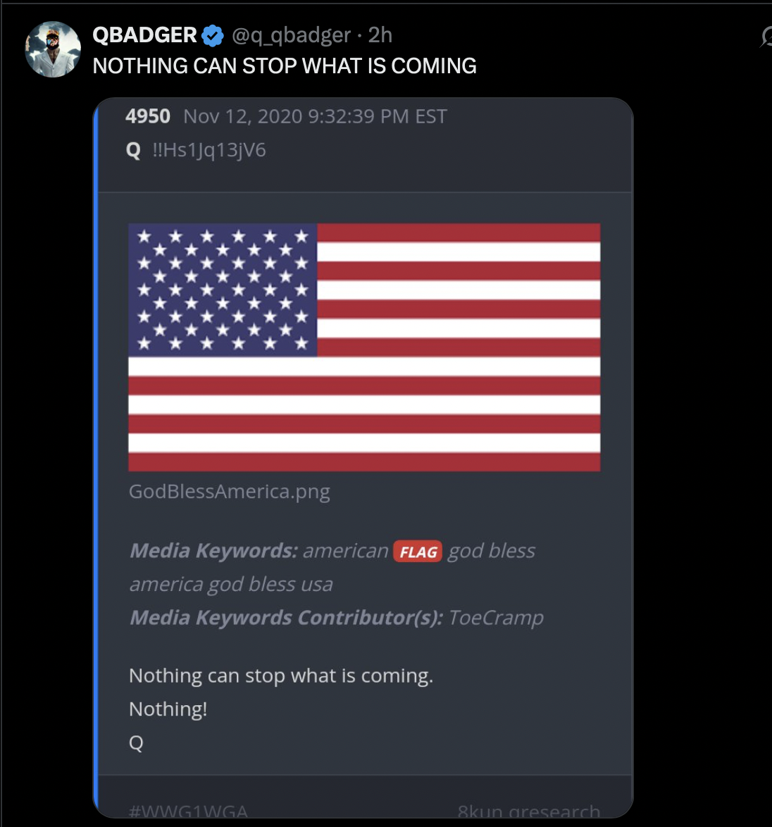This screenshot has width=772, height=827.
Task: Open the @q_qbadger handle link
Action: click(291, 35)
